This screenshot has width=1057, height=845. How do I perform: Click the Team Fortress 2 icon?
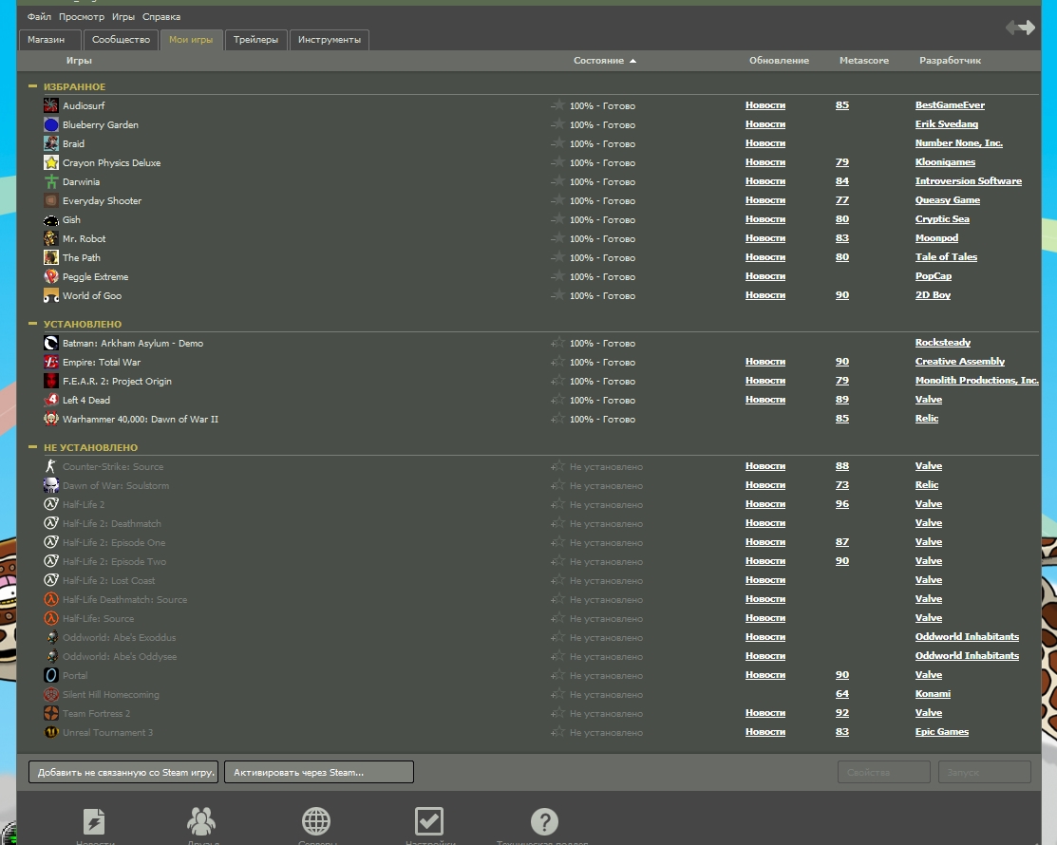coord(51,713)
